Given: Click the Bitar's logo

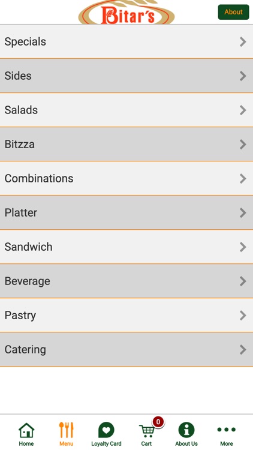Looking at the screenshot, I should 126,13.
